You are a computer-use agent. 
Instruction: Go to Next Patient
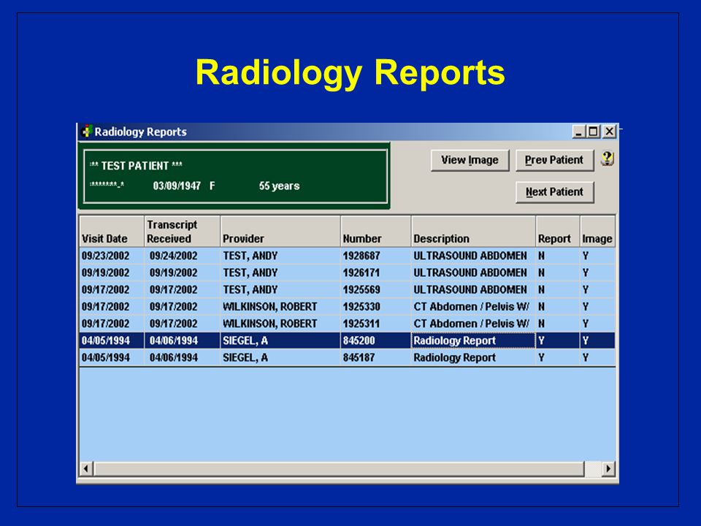click(x=554, y=192)
